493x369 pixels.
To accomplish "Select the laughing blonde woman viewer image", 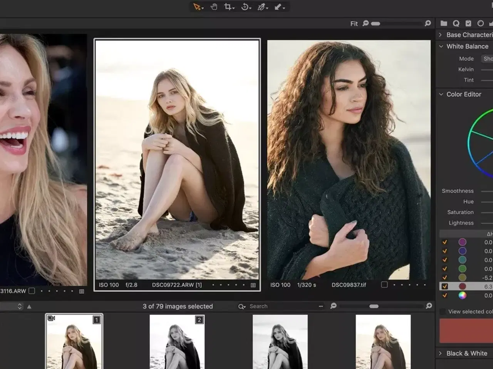I will 43,160.
